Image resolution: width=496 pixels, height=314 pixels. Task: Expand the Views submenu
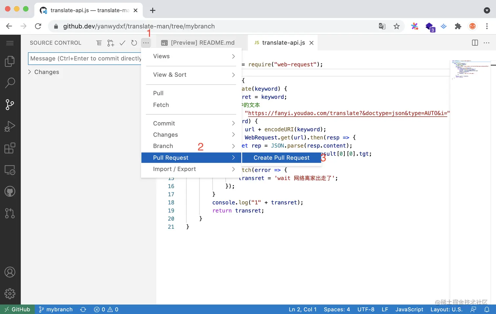click(x=191, y=56)
